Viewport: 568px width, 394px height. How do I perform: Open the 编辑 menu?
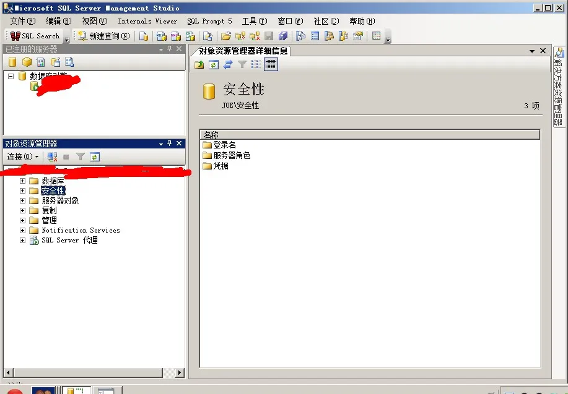click(59, 22)
